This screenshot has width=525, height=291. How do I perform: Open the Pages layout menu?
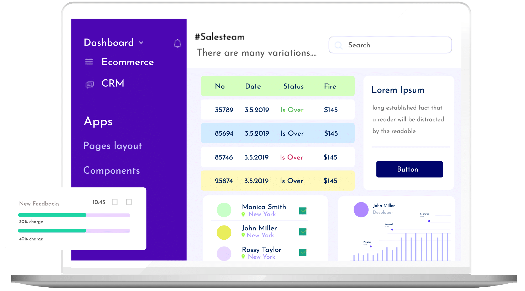tap(112, 146)
